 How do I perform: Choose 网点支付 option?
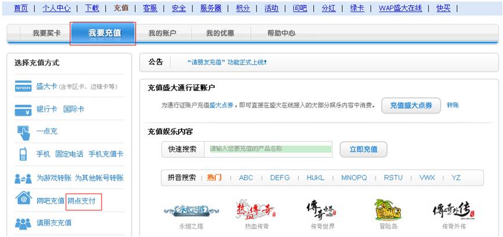[x=81, y=201]
